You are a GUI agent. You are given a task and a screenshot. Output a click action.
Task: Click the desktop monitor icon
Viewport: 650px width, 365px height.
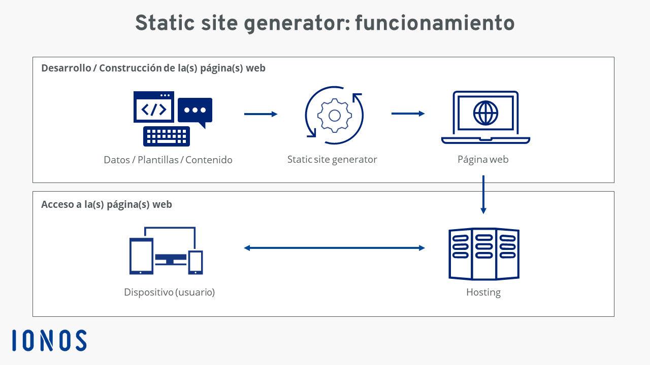click(x=171, y=246)
